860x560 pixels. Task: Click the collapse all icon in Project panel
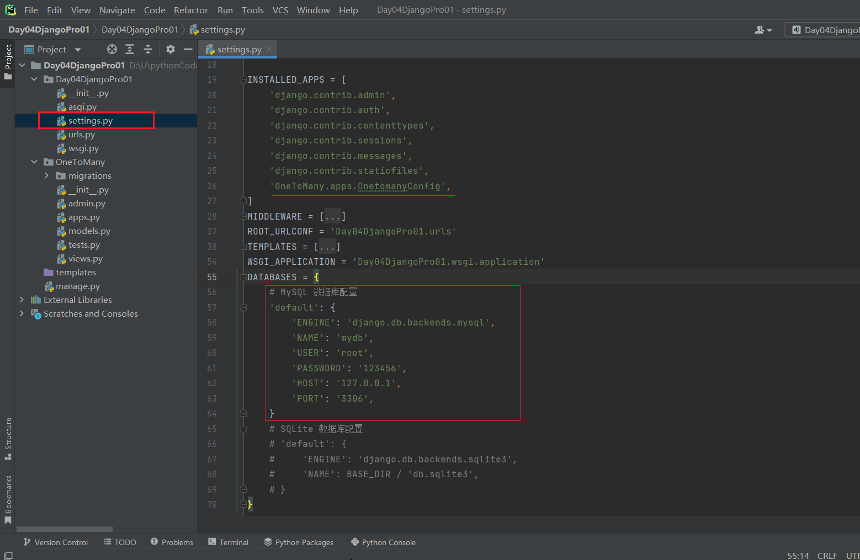point(148,49)
